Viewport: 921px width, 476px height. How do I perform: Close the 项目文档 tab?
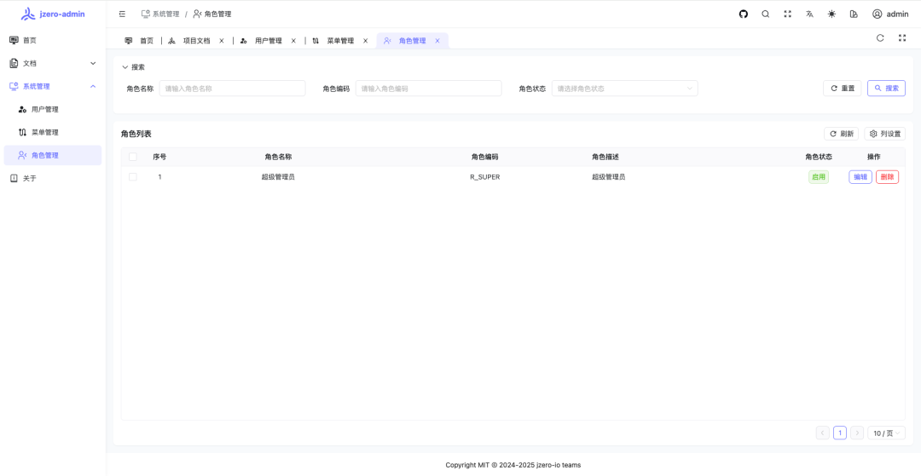[x=222, y=41]
